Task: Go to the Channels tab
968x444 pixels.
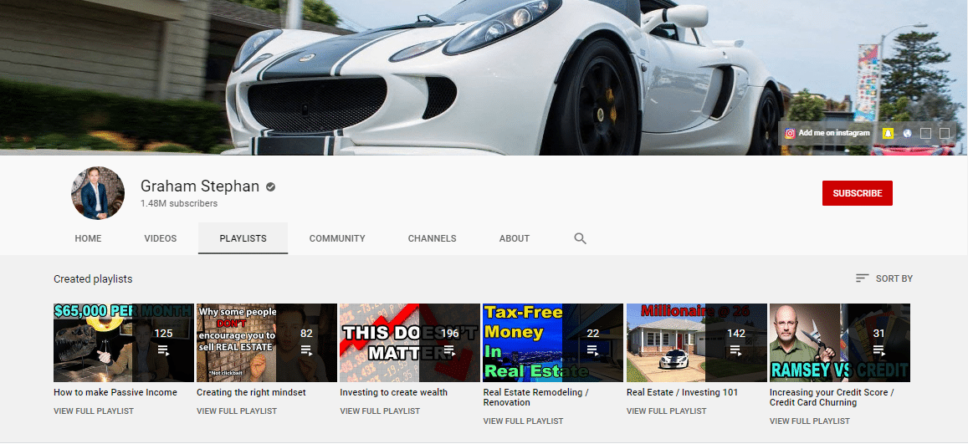Action: [x=433, y=238]
